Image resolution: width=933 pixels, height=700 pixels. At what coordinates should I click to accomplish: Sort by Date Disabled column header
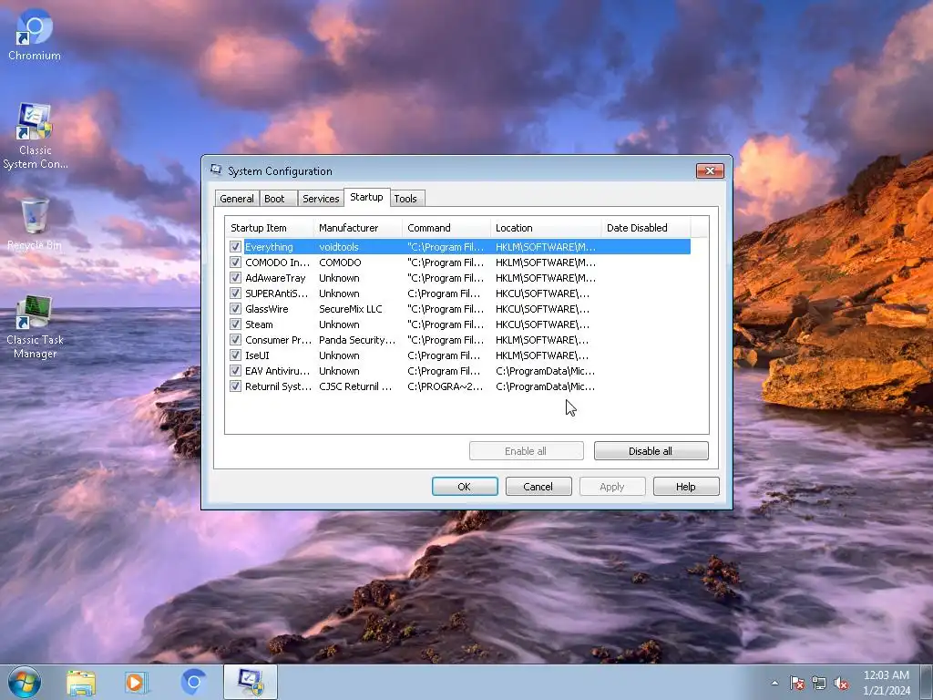click(646, 228)
